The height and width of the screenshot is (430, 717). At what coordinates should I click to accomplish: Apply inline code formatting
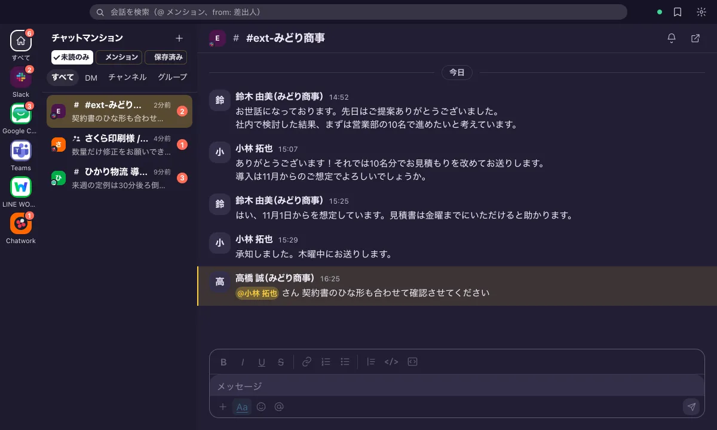(x=391, y=362)
